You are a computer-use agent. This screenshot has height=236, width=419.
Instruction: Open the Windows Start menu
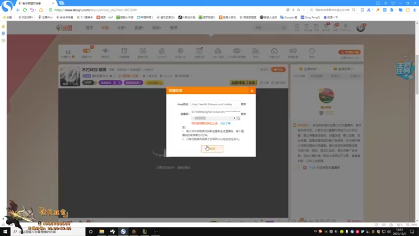pos(5,231)
